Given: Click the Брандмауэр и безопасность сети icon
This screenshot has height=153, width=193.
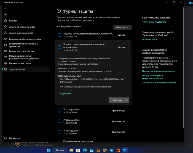Looking at the screenshot, I should coord(6,39).
